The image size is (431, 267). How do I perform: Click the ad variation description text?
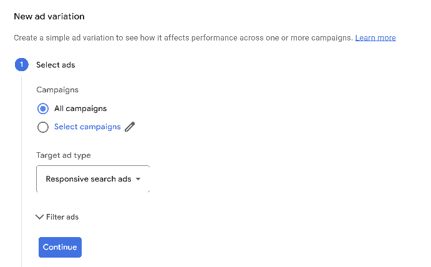183,38
